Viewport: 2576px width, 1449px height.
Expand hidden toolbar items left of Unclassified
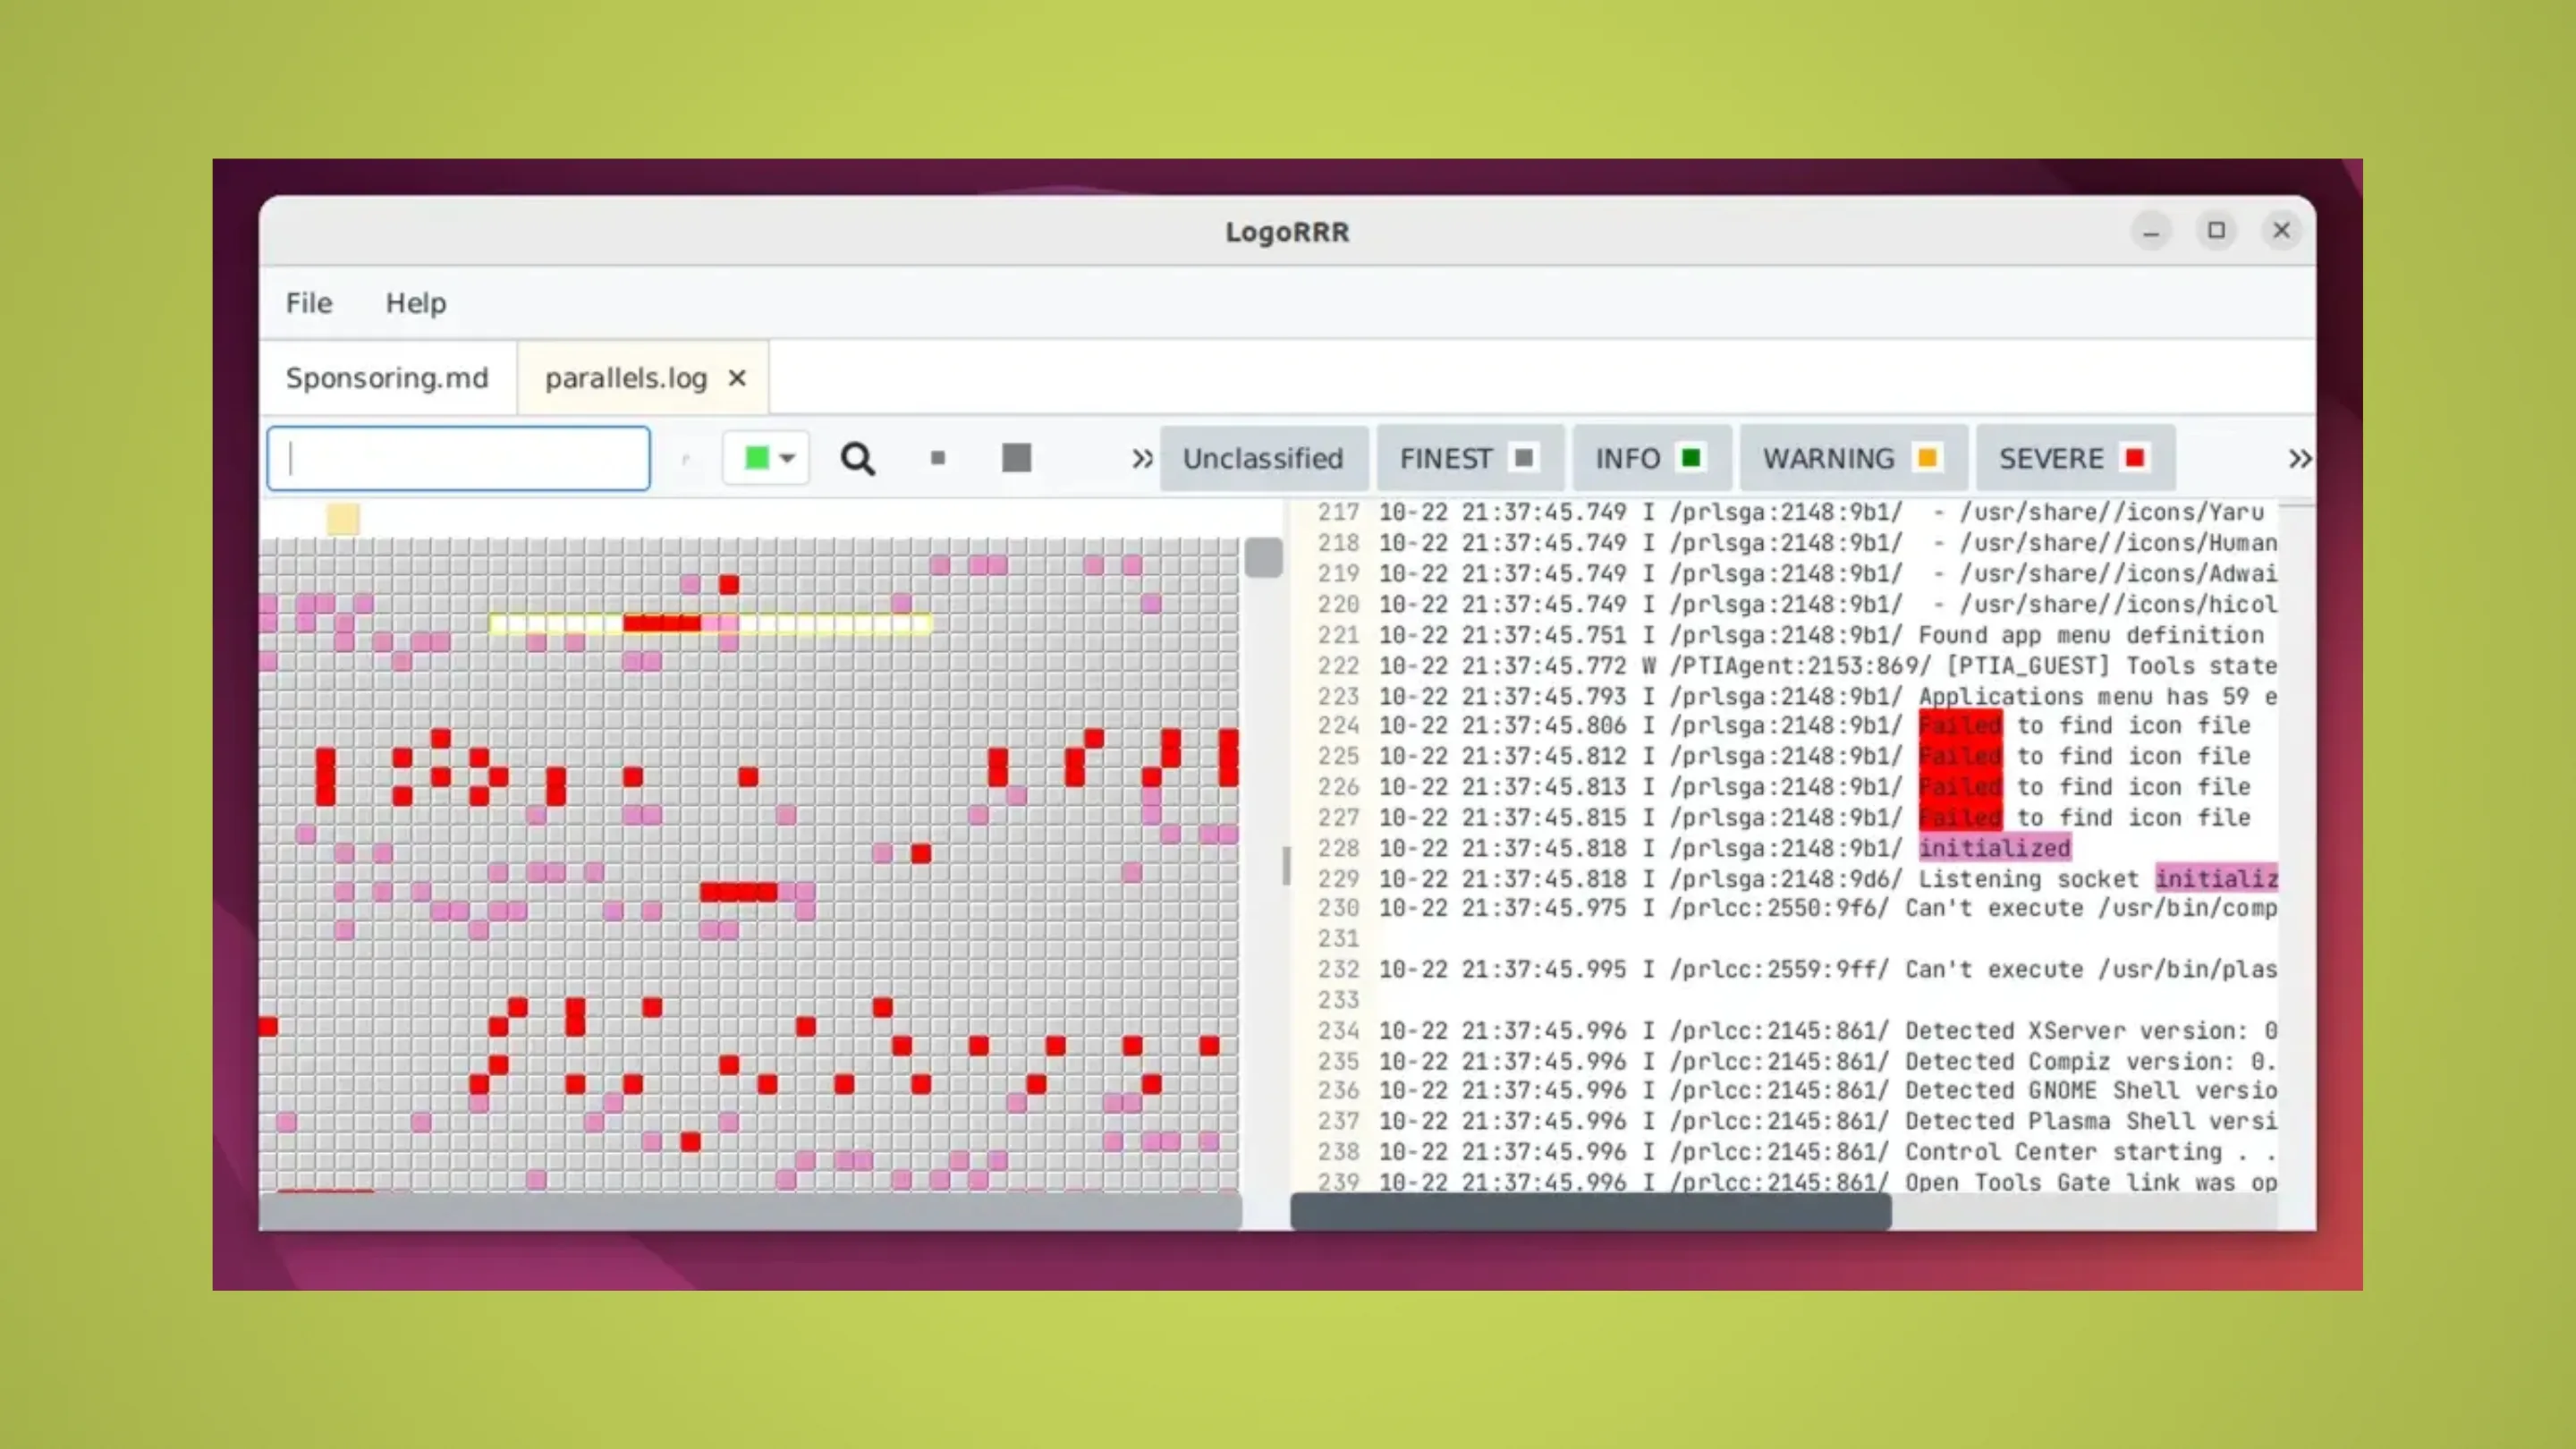point(1142,459)
